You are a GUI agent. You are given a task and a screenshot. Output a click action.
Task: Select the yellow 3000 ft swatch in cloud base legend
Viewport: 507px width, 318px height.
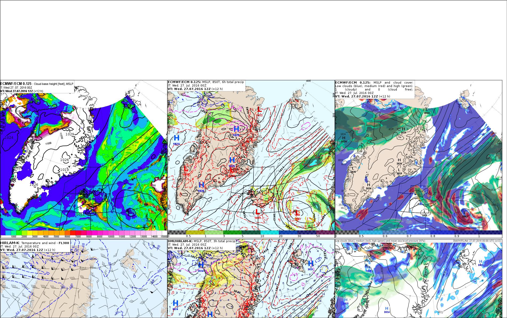(35, 233)
